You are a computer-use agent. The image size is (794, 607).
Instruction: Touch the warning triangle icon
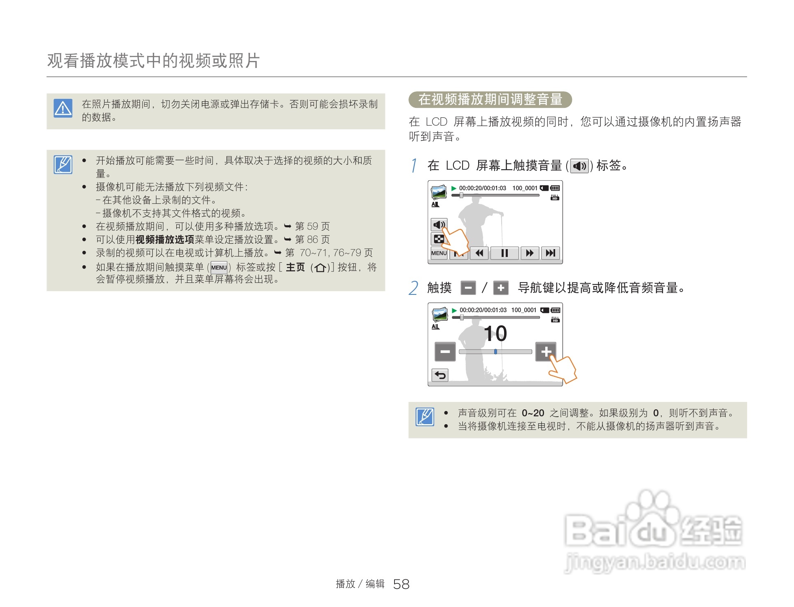[x=63, y=109]
